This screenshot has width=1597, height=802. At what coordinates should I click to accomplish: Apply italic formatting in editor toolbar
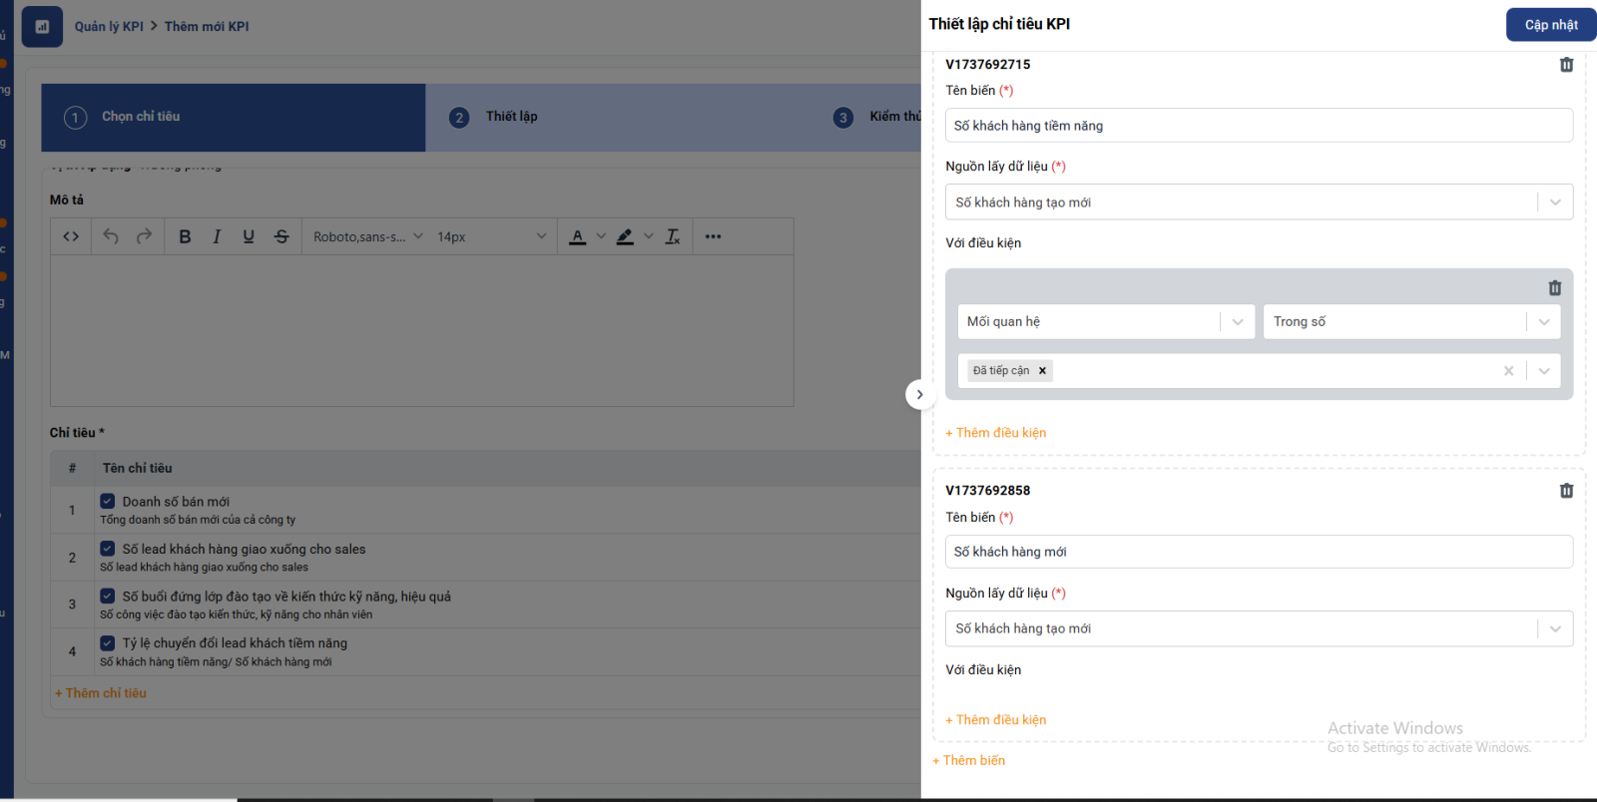pos(217,236)
